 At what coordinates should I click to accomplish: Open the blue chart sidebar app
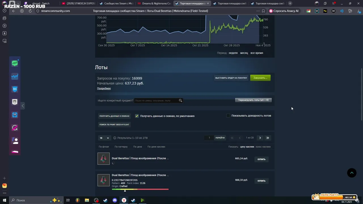point(15,76)
